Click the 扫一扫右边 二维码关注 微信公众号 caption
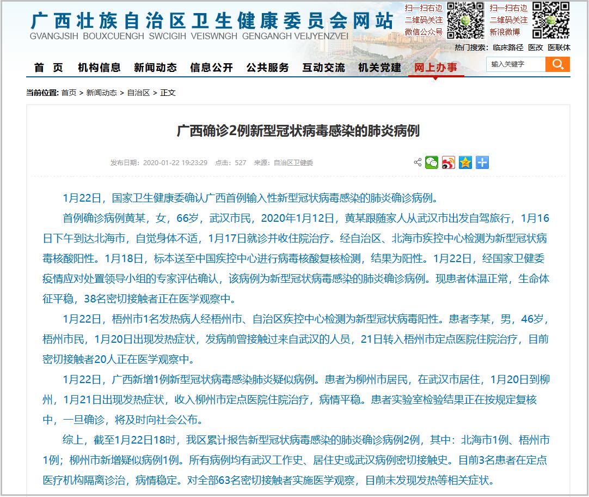 click(424, 20)
